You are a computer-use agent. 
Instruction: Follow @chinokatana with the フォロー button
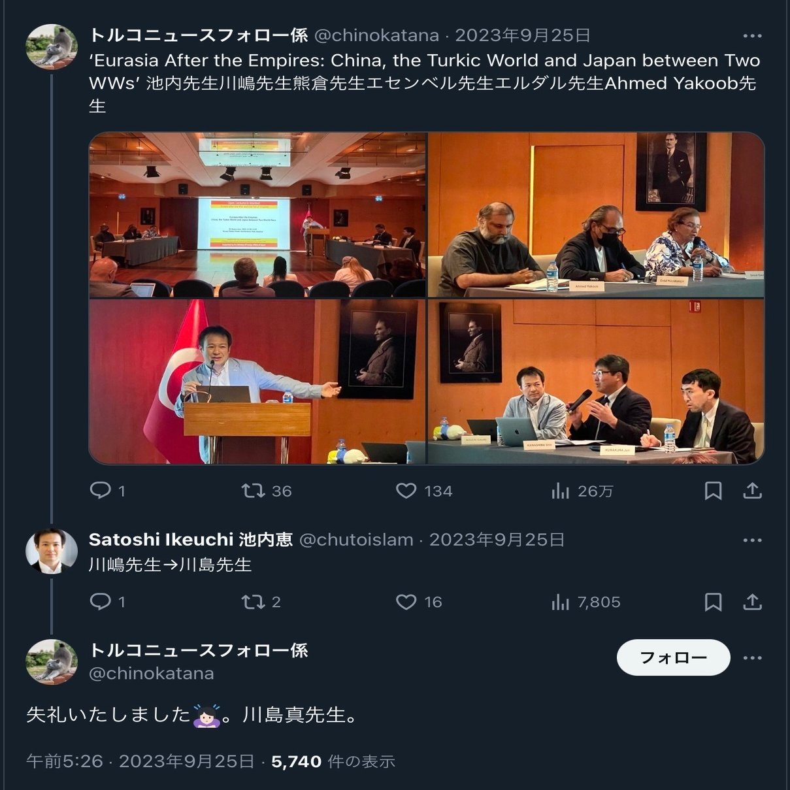click(x=673, y=657)
